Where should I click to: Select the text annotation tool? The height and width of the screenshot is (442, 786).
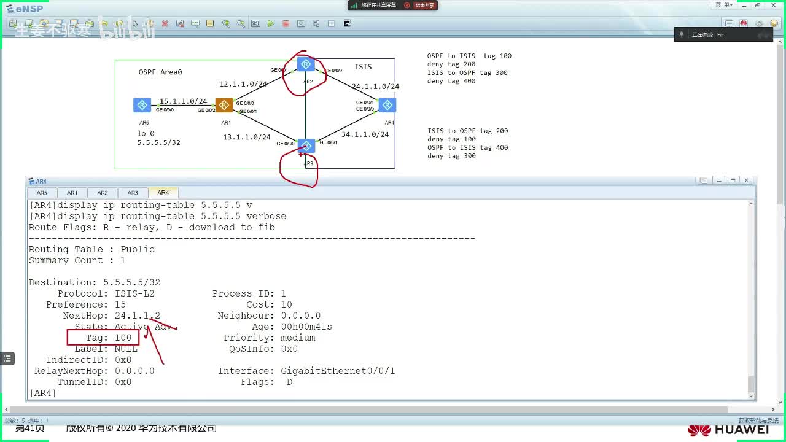point(195,24)
